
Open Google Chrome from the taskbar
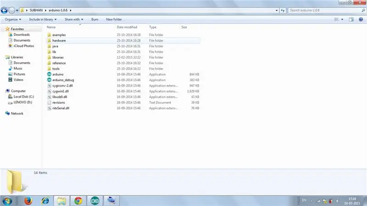pos(78,201)
